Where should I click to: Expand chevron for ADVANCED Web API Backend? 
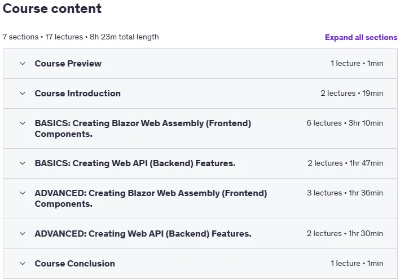pyautogui.click(x=23, y=234)
